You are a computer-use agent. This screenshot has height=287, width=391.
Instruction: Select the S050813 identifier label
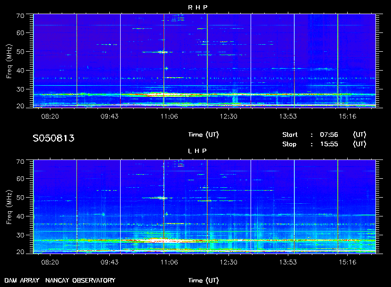click(x=54, y=138)
